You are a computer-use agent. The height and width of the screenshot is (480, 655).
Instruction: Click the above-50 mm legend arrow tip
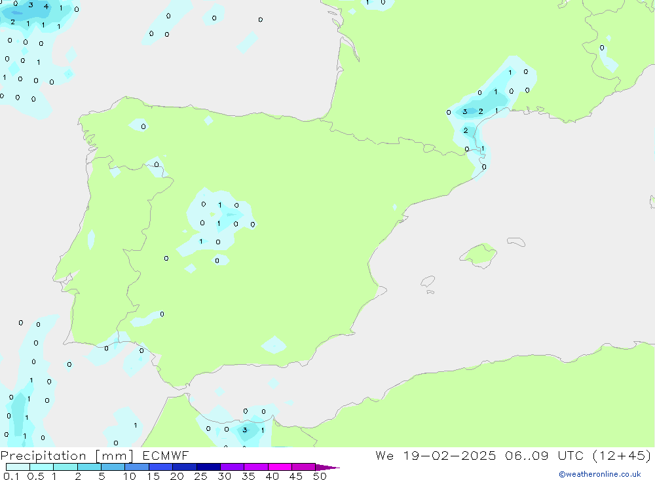point(327,467)
